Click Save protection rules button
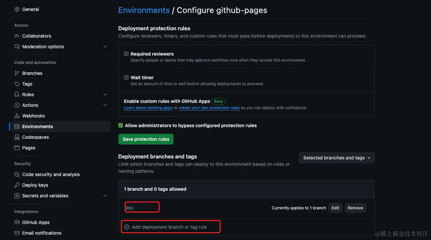 [146, 139]
